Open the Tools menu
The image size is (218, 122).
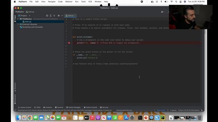pos(83,2)
